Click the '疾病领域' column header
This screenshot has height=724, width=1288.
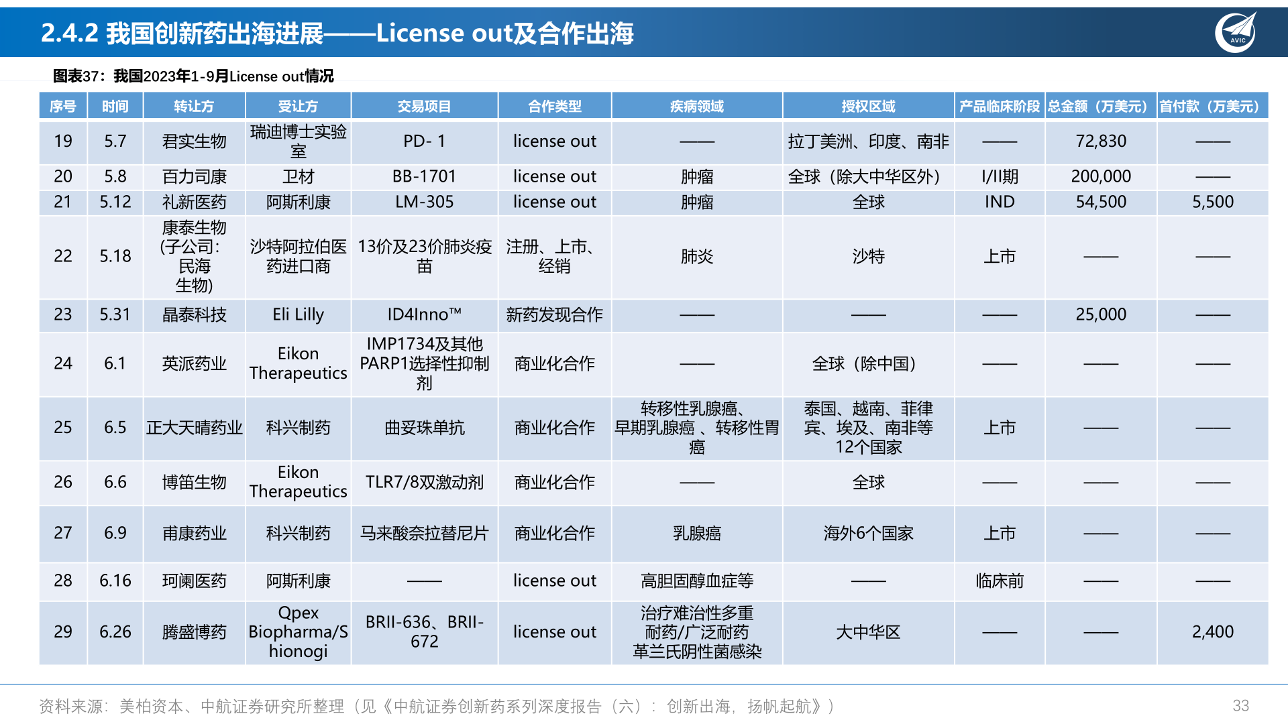(x=697, y=107)
